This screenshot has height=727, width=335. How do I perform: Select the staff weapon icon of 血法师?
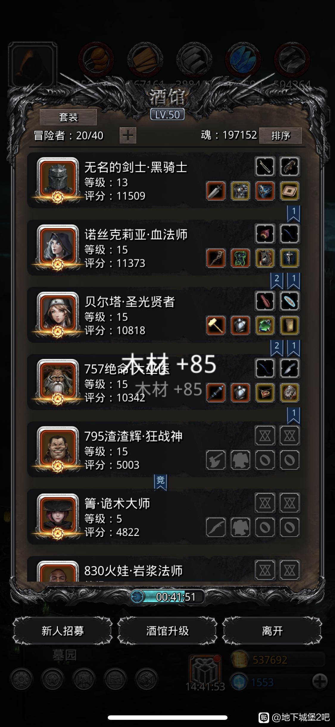coord(216,258)
